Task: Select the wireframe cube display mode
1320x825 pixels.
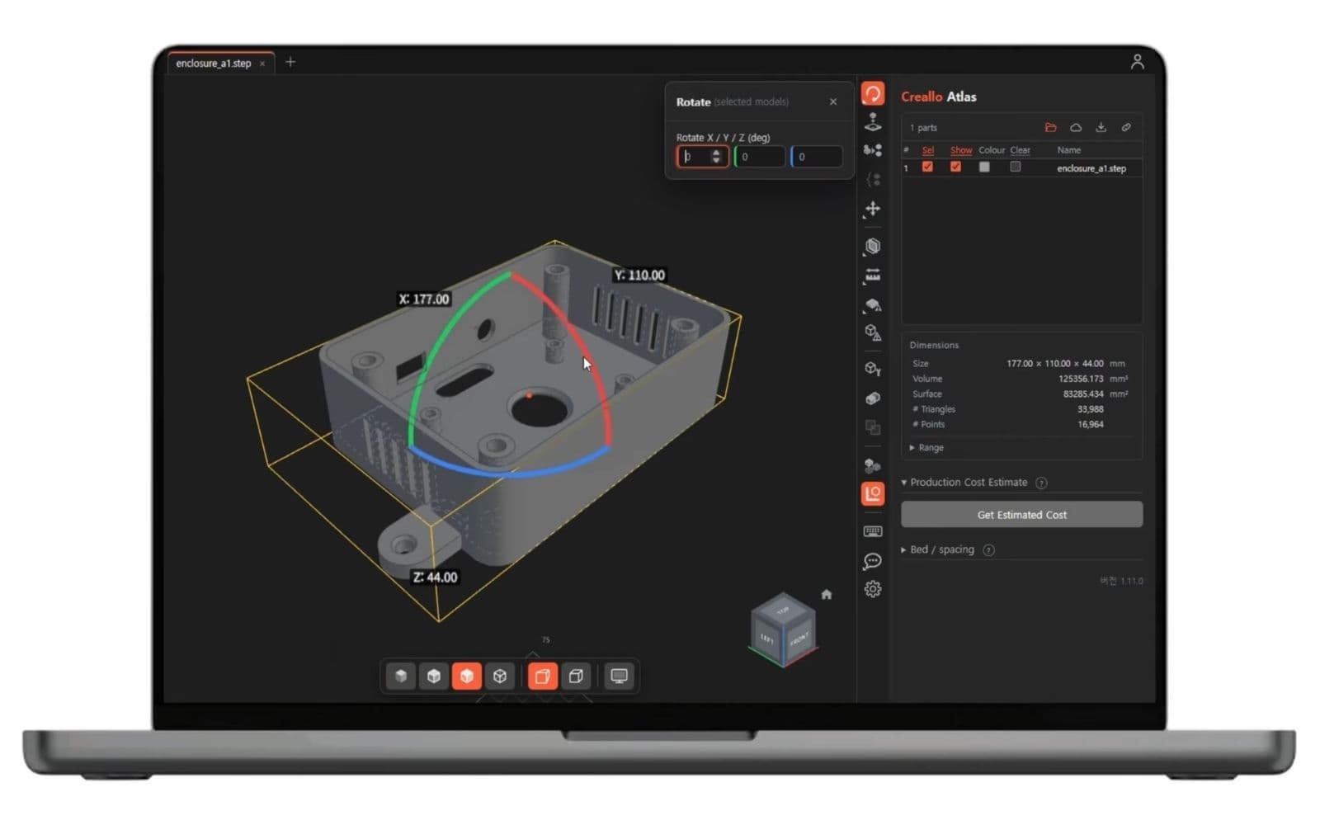Action: coord(500,676)
